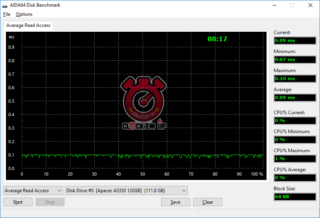Close the AIDA64 Disk Benchmark window

(310, 5)
